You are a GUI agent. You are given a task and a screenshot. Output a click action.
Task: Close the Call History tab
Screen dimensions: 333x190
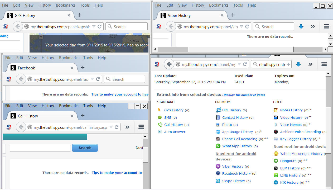click(72, 116)
